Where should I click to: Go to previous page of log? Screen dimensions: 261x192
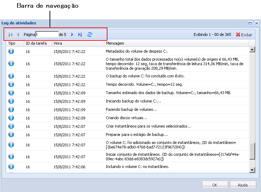click(x=18, y=34)
